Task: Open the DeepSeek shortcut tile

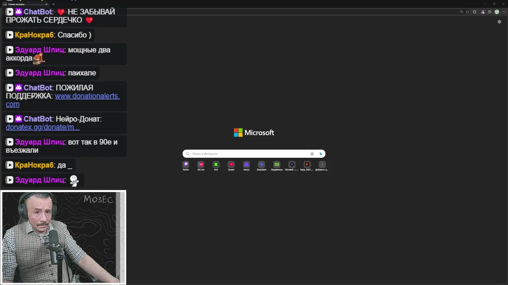Action: (262, 165)
